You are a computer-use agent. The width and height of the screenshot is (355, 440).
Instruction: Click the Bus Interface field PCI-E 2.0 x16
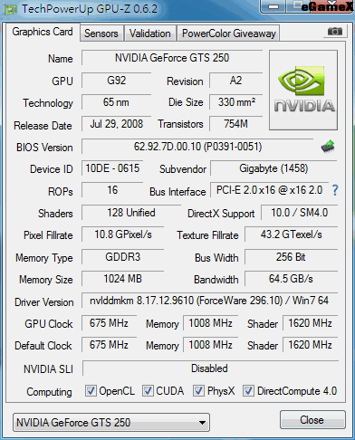(x=269, y=190)
